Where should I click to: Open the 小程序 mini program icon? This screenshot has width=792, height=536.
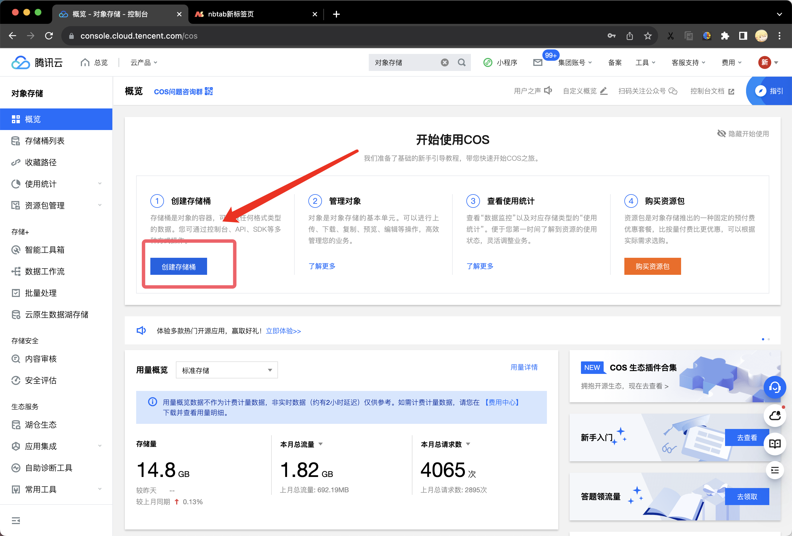pos(488,62)
